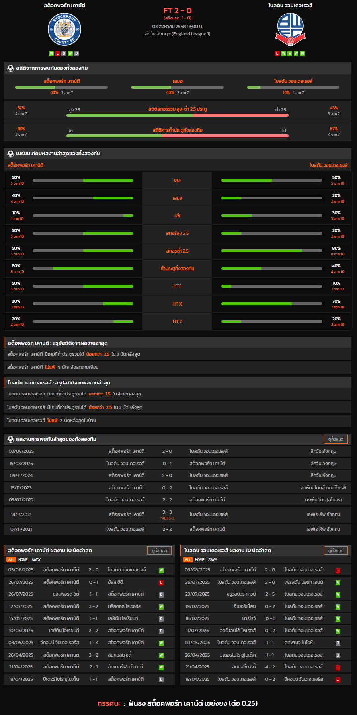The width and height of the screenshot is (357, 715).
Task: Click soccer ball icon beside เปรียบเทียบผลงานล่าสุดของทั้งสองทีม
Action: [x=11, y=154]
